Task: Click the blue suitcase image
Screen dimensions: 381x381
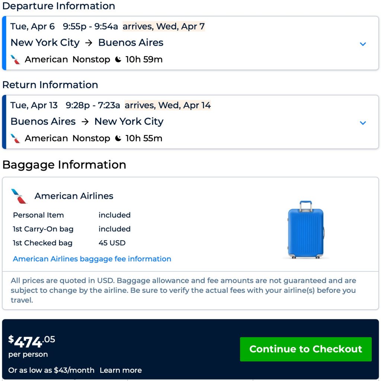Action: click(x=306, y=230)
